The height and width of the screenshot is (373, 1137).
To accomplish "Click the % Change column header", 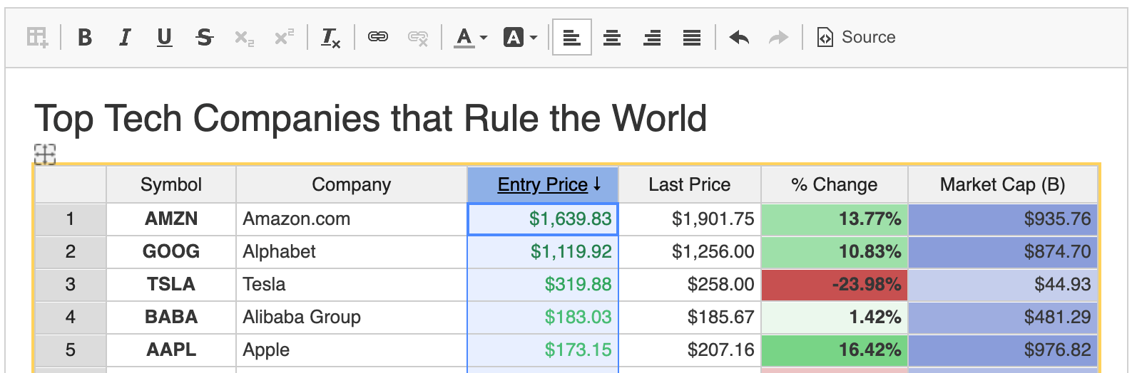I will (x=835, y=185).
